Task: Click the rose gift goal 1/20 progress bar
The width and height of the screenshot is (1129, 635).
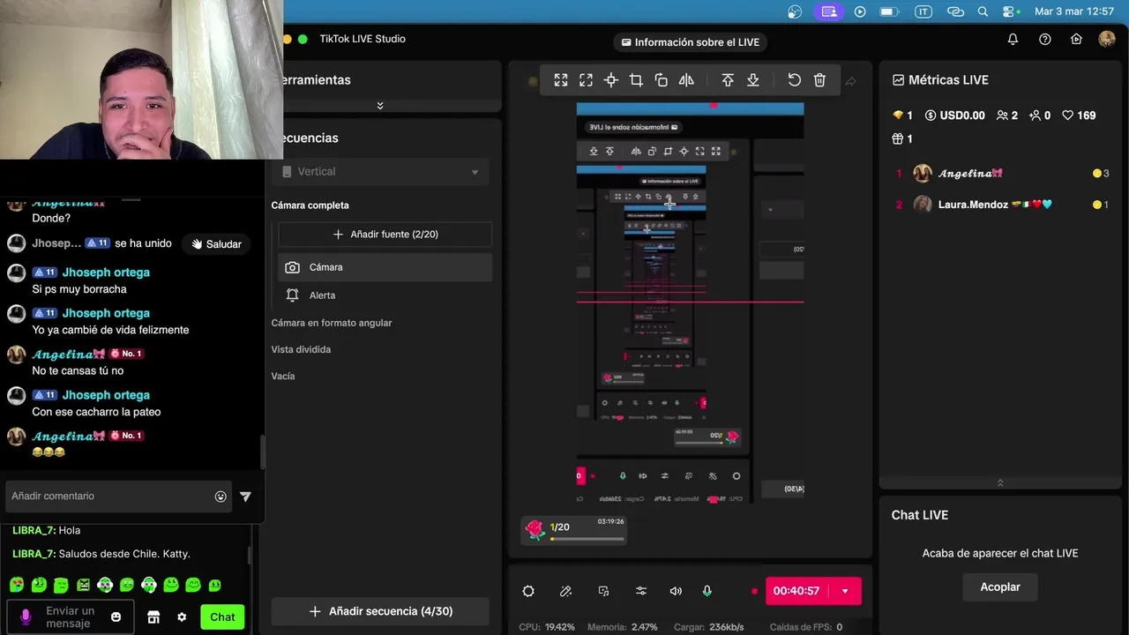Action: tap(587, 538)
